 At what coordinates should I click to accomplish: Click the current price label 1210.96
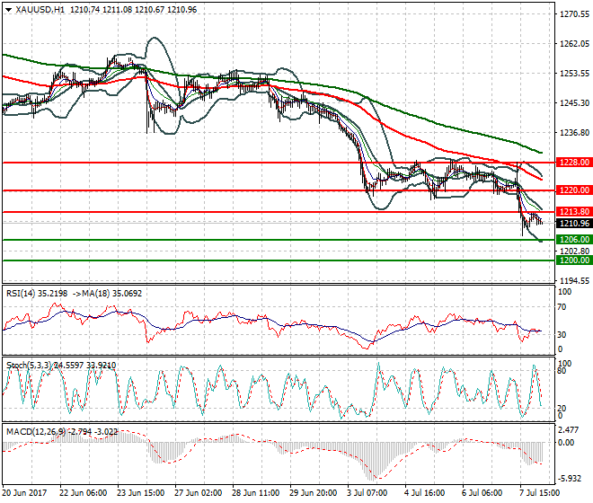(574, 223)
